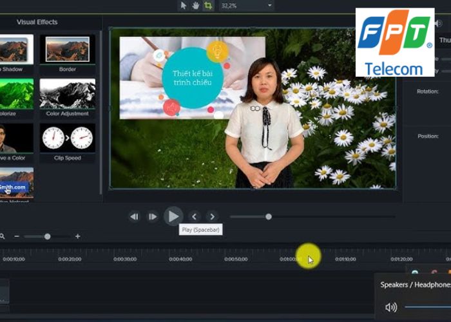Click the timeline zoom slider handle

click(x=47, y=236)
